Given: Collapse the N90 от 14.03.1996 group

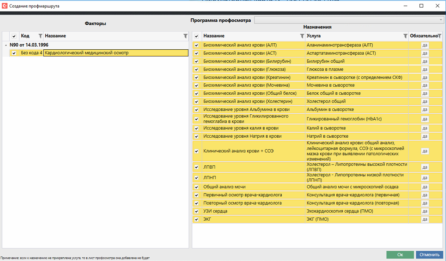Looking at the screenshot, I should tap(6, 45).
